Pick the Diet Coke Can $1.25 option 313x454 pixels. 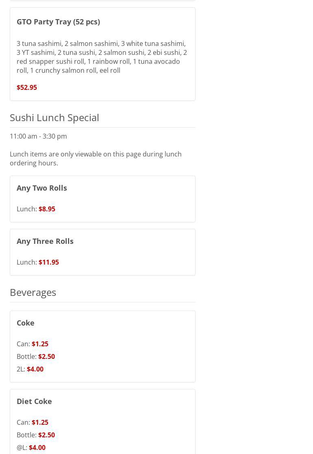tap(40, 422)
